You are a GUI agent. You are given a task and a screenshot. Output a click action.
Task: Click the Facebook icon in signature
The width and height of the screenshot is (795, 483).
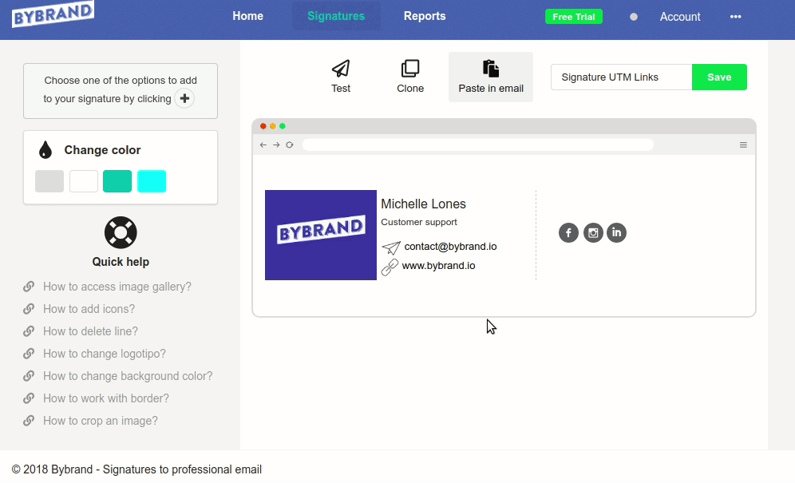click(568, 233)
